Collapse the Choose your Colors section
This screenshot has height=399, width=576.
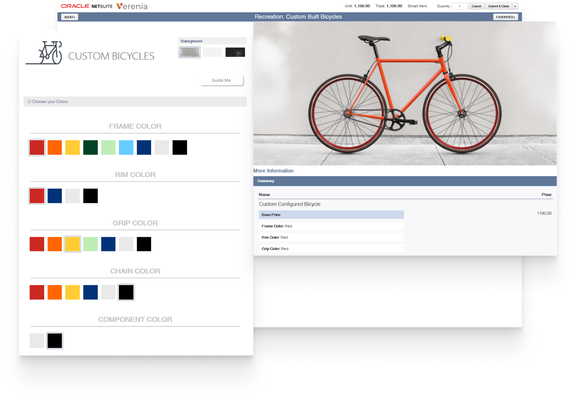29,102
